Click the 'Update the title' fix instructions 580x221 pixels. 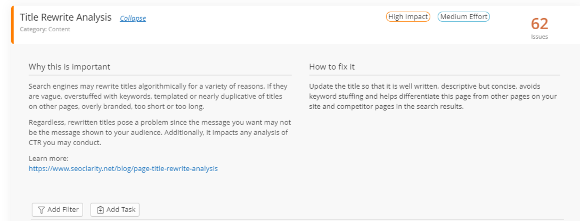[x=433, y=96]
